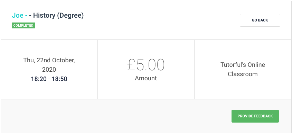The width and height of the screenshot is (292, 134).
Task: Click the word October in date
Action: point(63,60)
